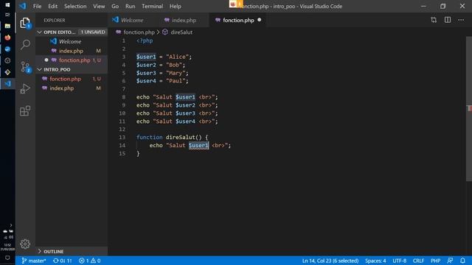The width and height of the screenshot is (472, 265).
Task: Click the "Alice" string on line 3
Action: pos(177,57)
